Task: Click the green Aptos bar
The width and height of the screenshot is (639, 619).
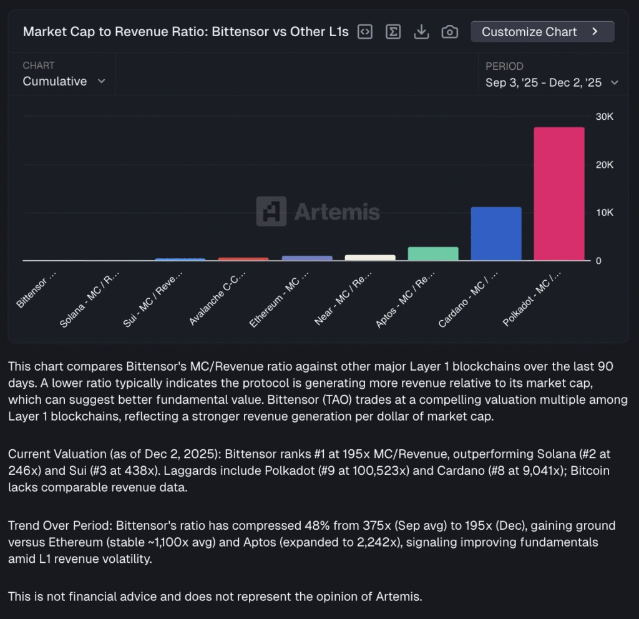Action: pyautogui.click(x=433, y=253)
